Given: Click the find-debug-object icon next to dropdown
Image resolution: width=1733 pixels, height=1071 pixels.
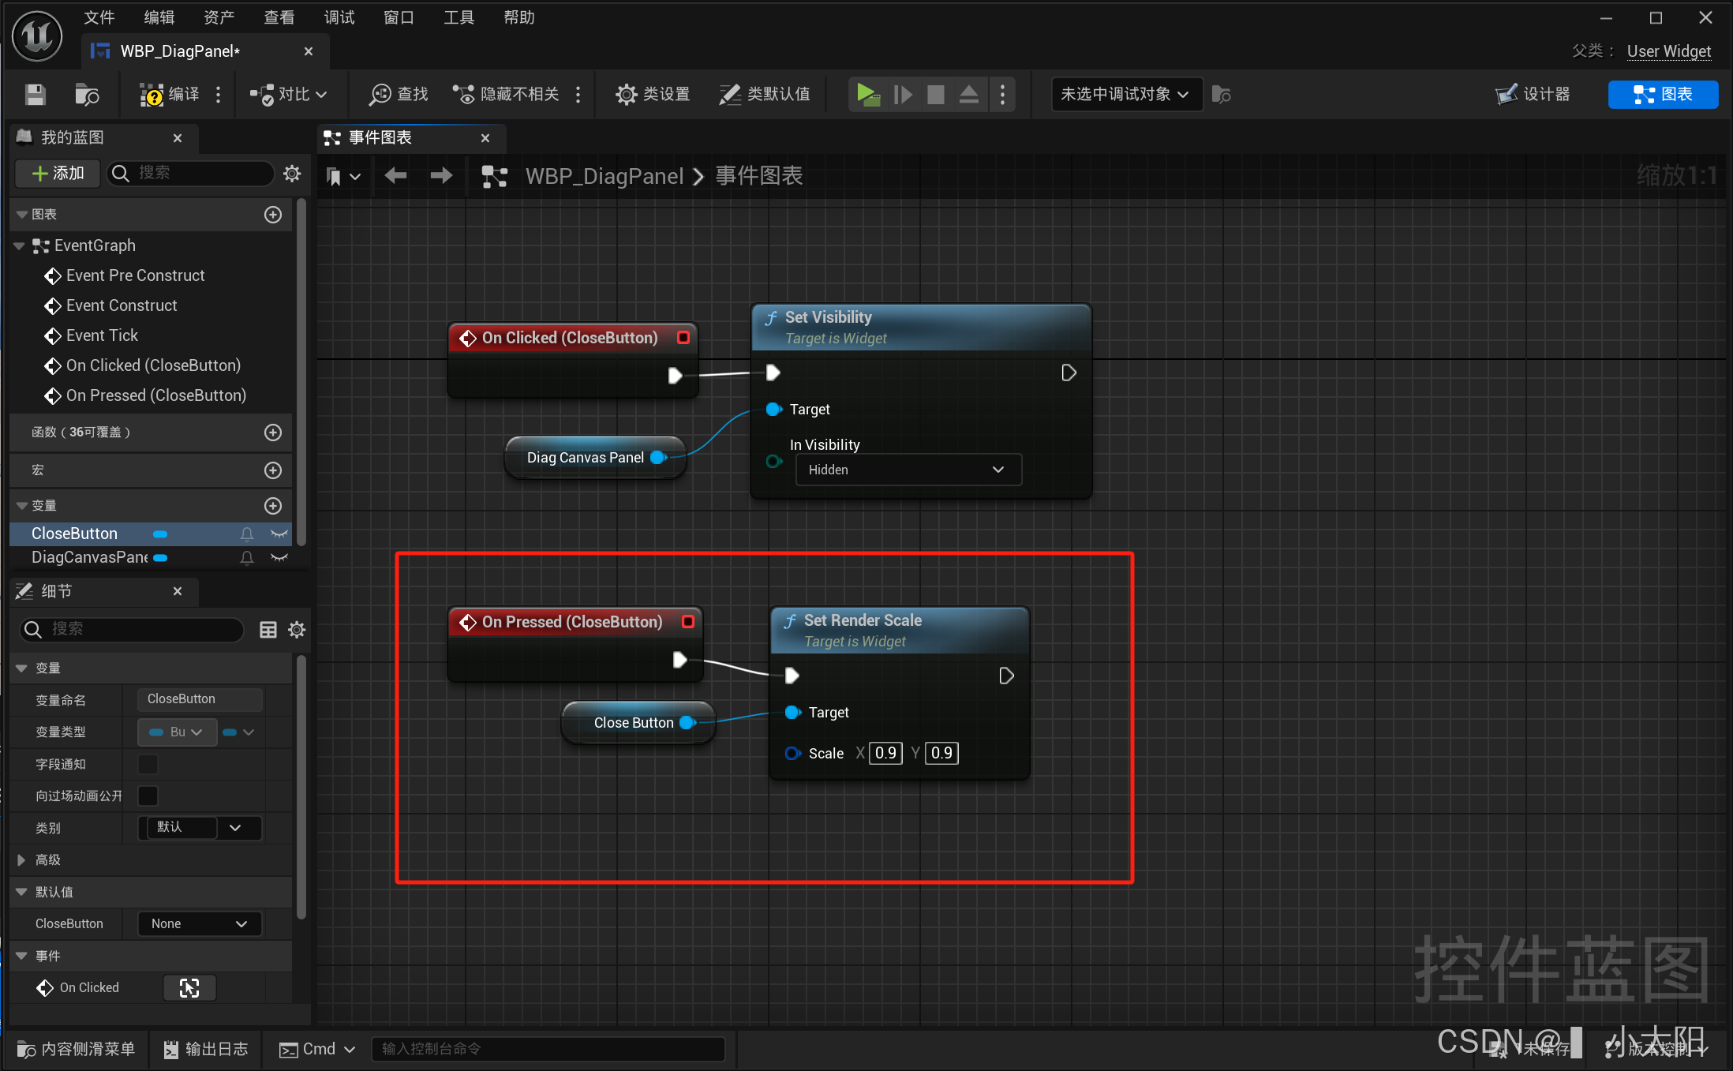Looking at the screenshot, I should (1222, 95).
